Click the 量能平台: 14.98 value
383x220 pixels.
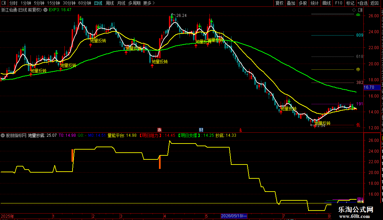(x=122, y=135)
